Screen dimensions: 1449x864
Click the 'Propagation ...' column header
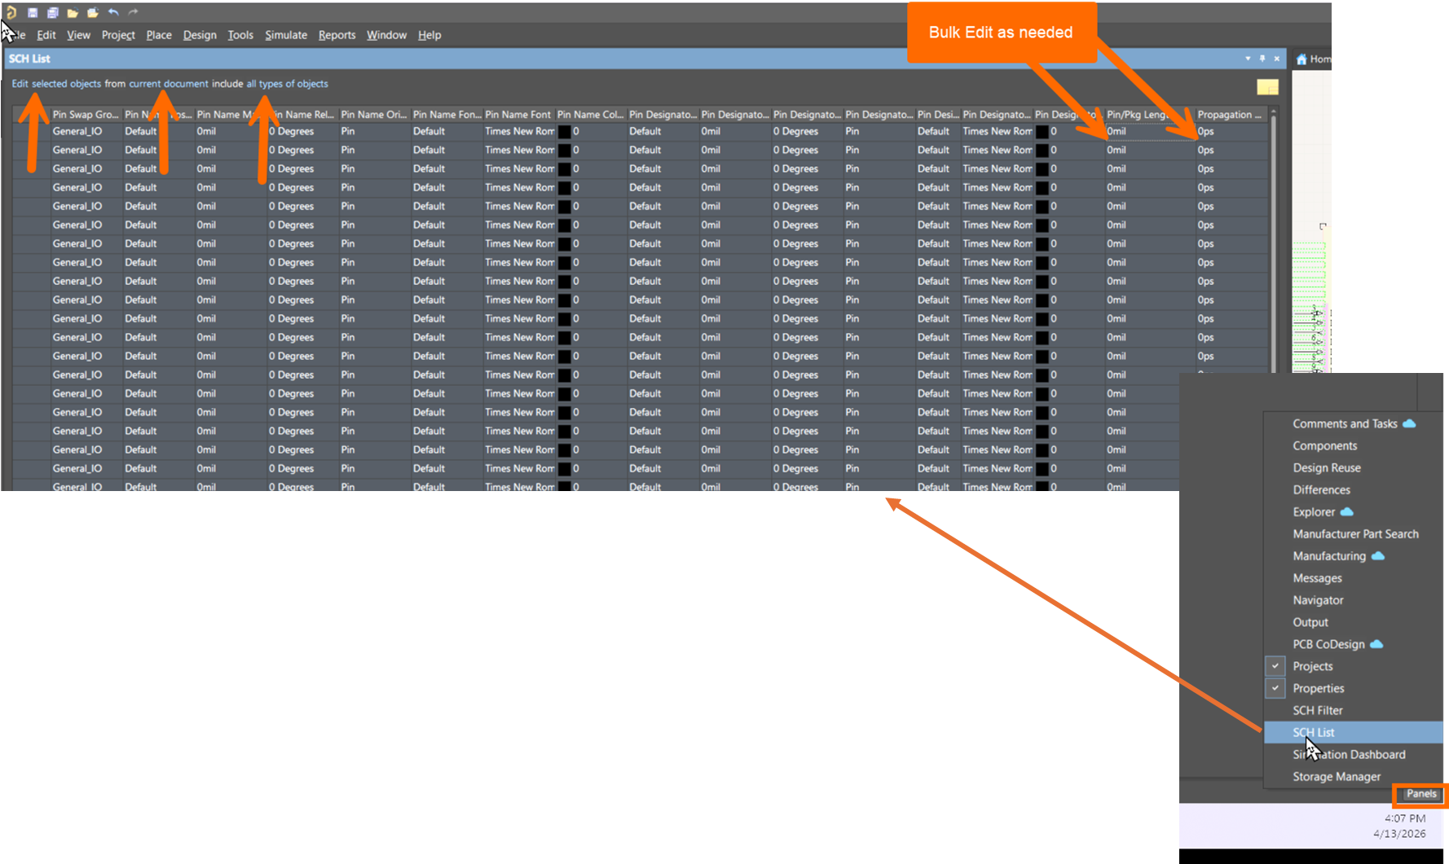(1231, 115)
